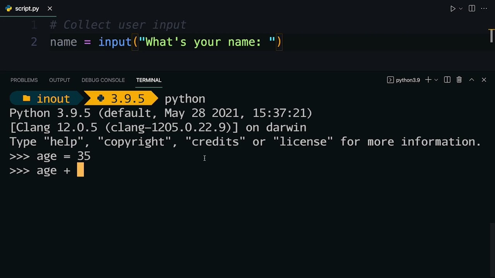Create a new terminal with plus icon
Screen dimensions: 495x278
428,80
